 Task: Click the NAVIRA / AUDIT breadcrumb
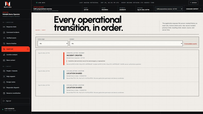tap(41, 30)
